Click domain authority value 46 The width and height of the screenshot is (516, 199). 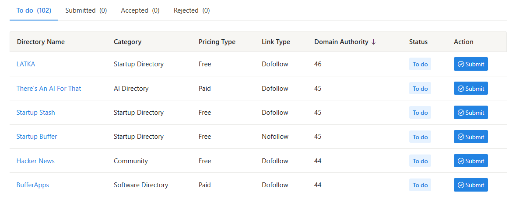pyautogui.click(x=318, y=64)
